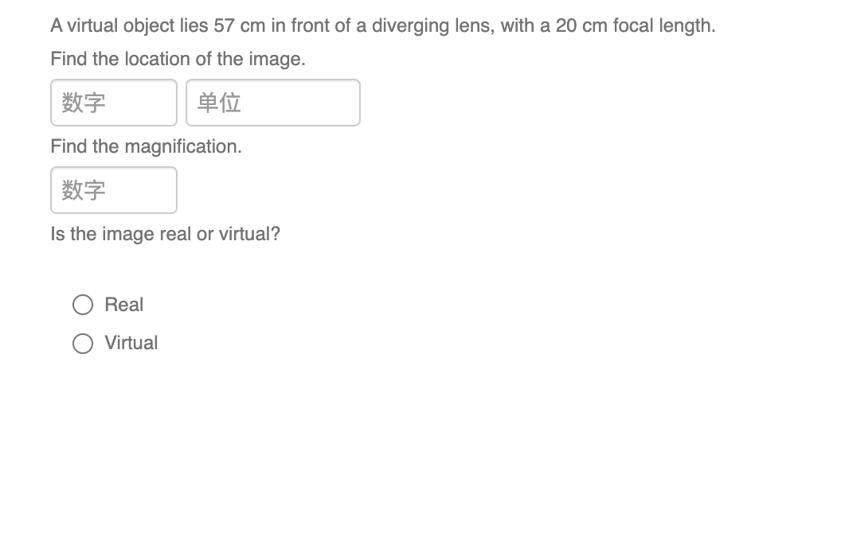Click the Virtual option label

point(131,343)
